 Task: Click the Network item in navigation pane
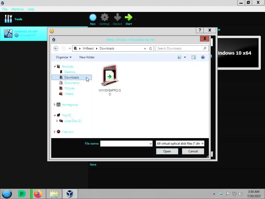68,132
